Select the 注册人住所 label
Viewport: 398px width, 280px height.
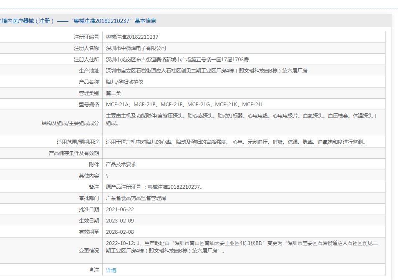(x=86, y=60)
